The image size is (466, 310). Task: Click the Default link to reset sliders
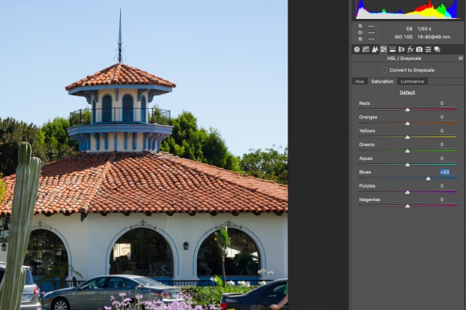click(x=407, y=92)
